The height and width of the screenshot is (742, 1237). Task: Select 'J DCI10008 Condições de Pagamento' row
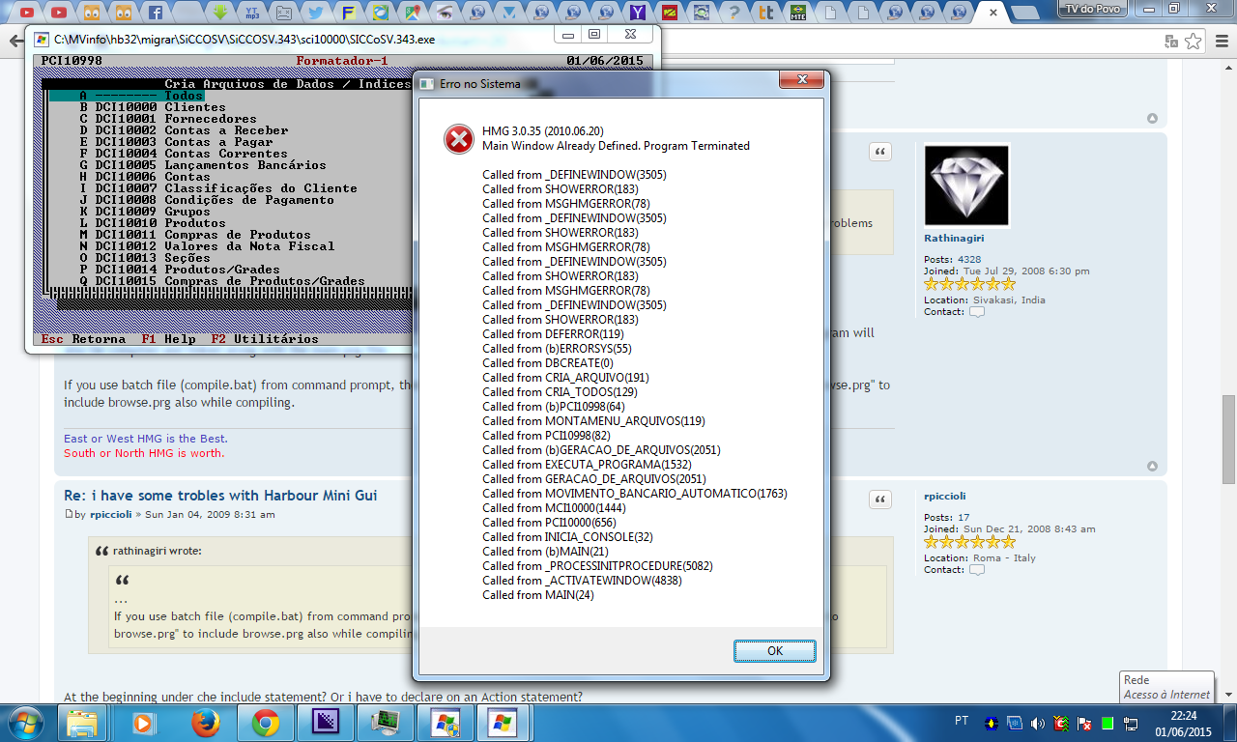coord(207,200)
